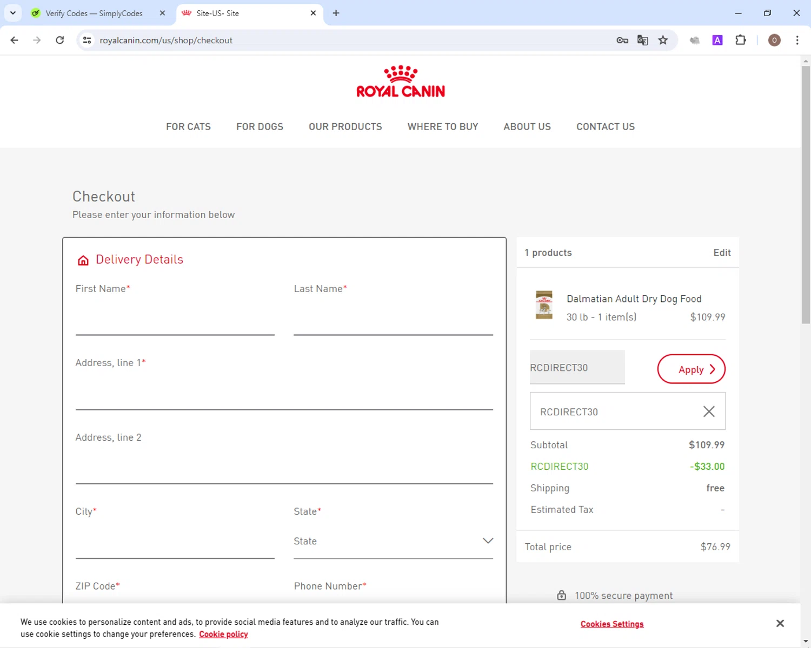Dismiss the cookie banner
This screenshot has height=648, width=811.
pyautogui.click(x=780, y=623)
